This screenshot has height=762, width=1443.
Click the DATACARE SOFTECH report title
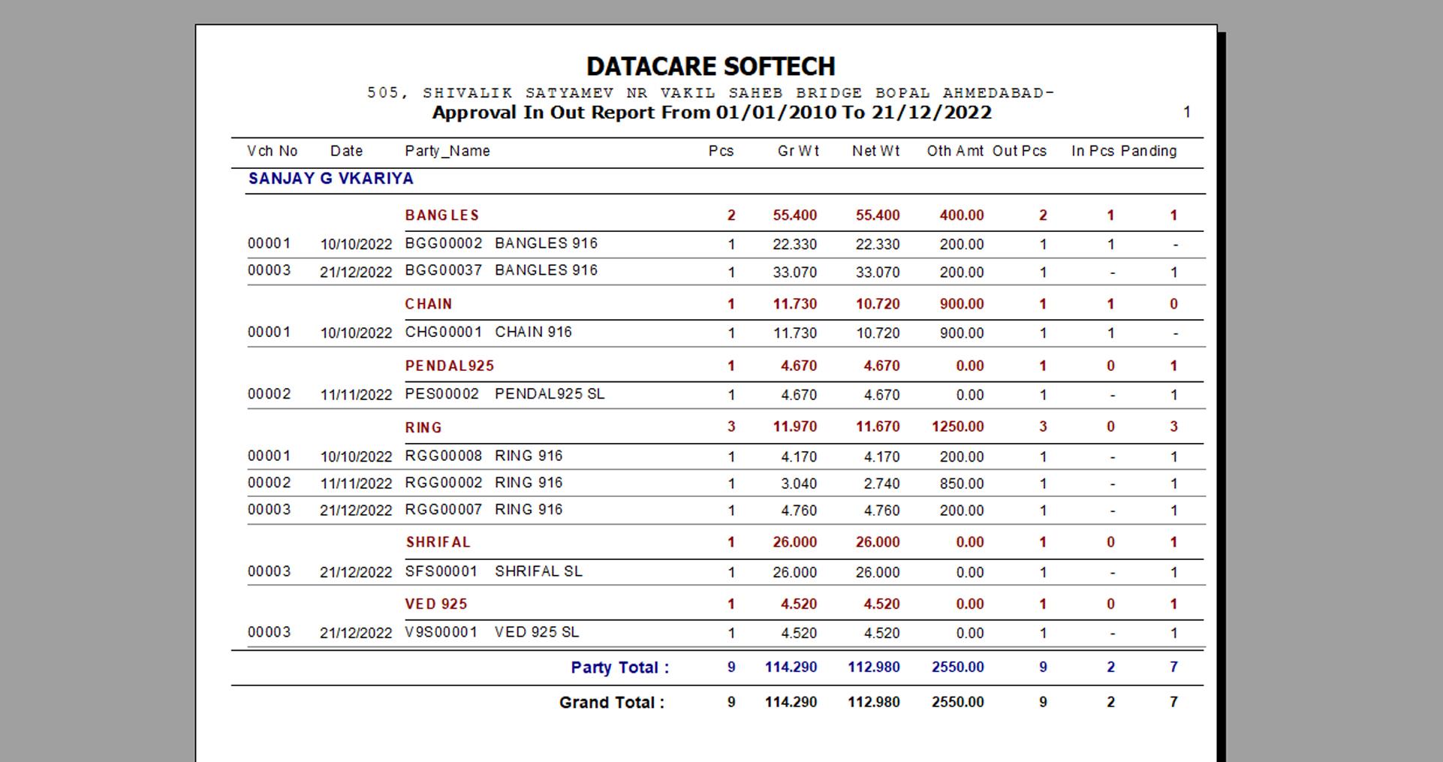coord(710,66)
